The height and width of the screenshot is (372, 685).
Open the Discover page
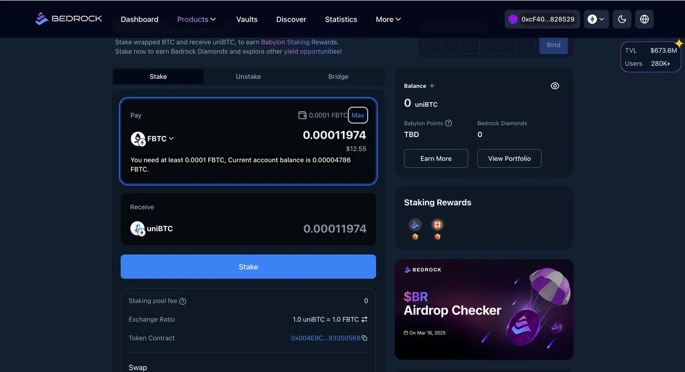291,19
